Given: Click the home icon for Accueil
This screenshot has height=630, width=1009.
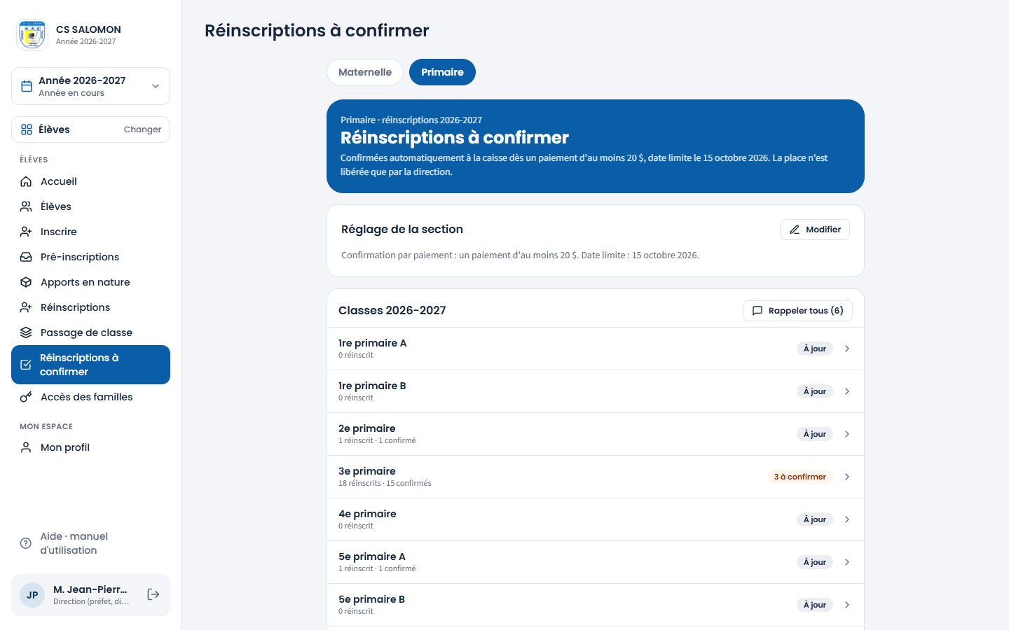Looking at the screenshot, I should [x=26, y=181].
